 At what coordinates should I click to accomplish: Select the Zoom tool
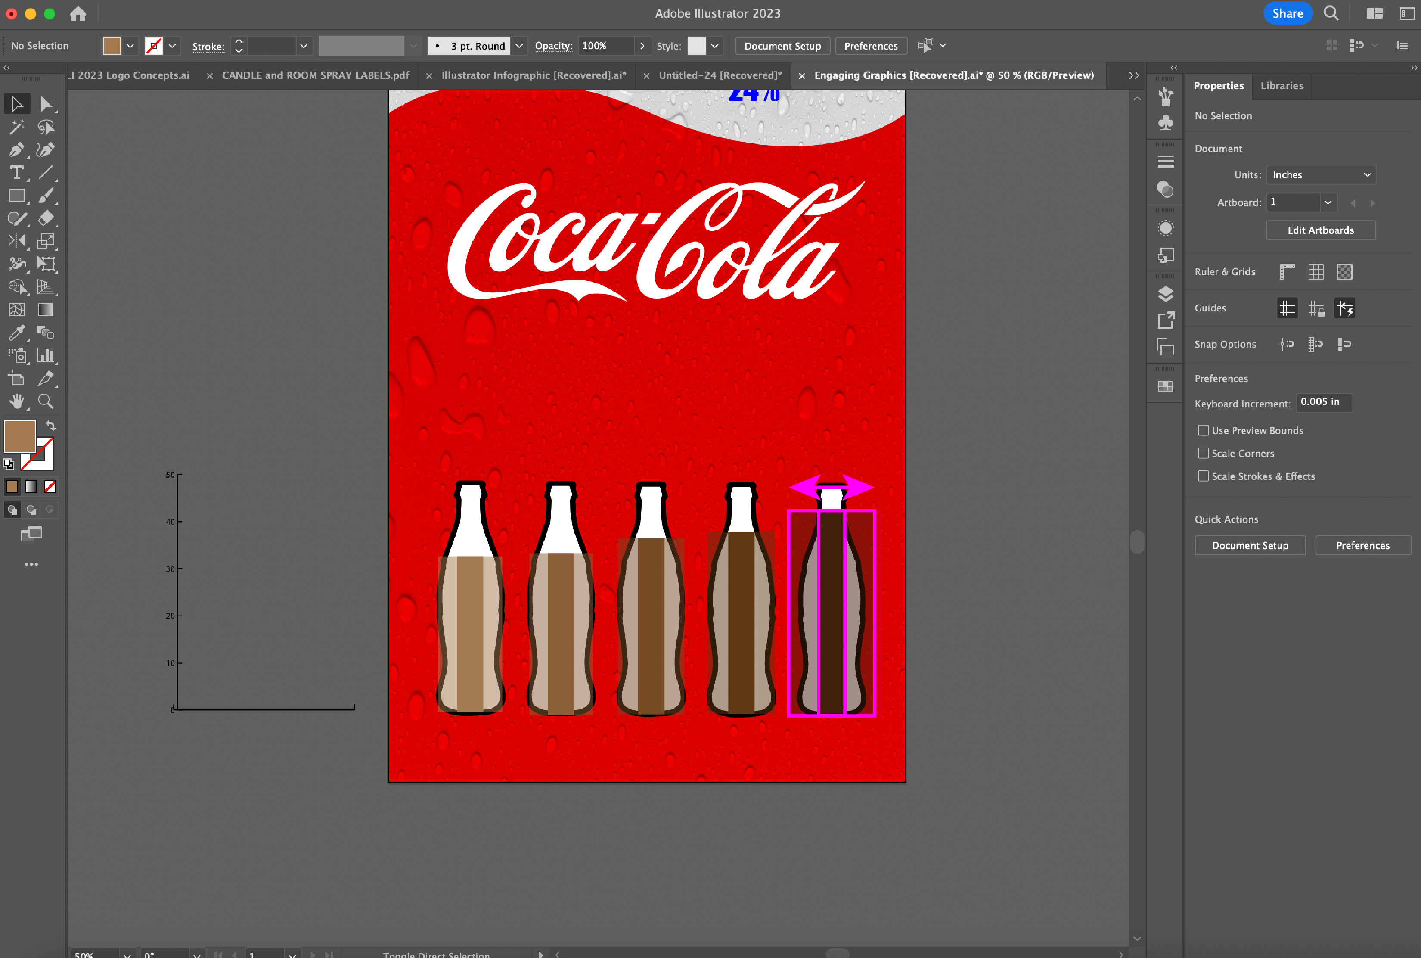(x=46, y=401)
